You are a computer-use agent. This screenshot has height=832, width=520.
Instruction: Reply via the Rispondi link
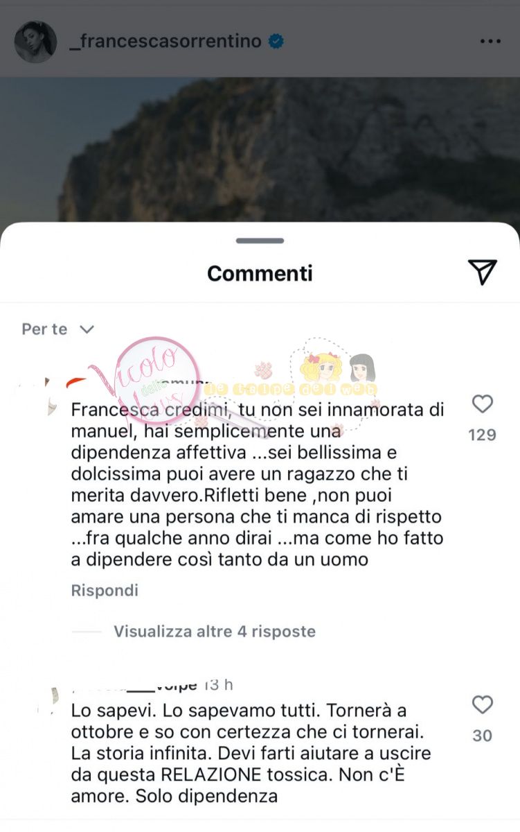[x=105, y=590]
